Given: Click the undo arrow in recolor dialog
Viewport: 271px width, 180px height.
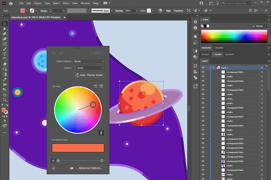Looking at the screenshot, I should [x=54, y=53].
